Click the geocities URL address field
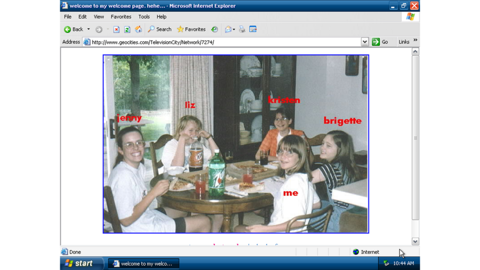480x270 pixels. (224, 42)
